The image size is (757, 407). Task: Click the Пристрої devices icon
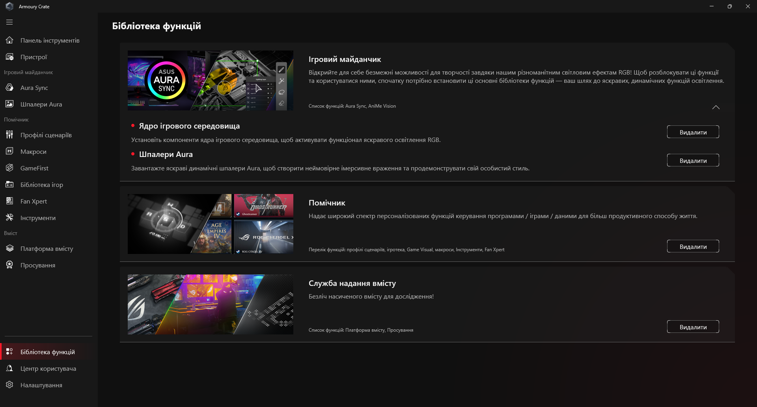9,57
